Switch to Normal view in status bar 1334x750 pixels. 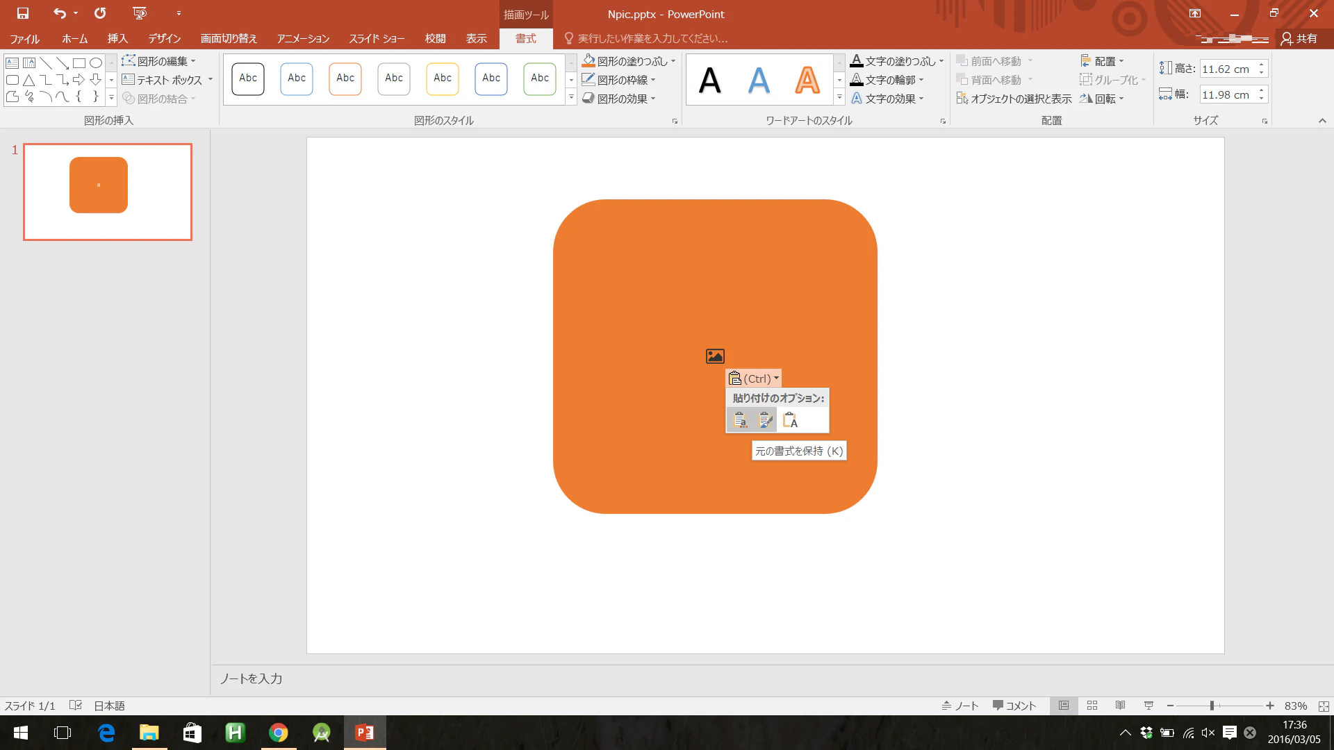pyautogui.click(x=1064, y=706)
